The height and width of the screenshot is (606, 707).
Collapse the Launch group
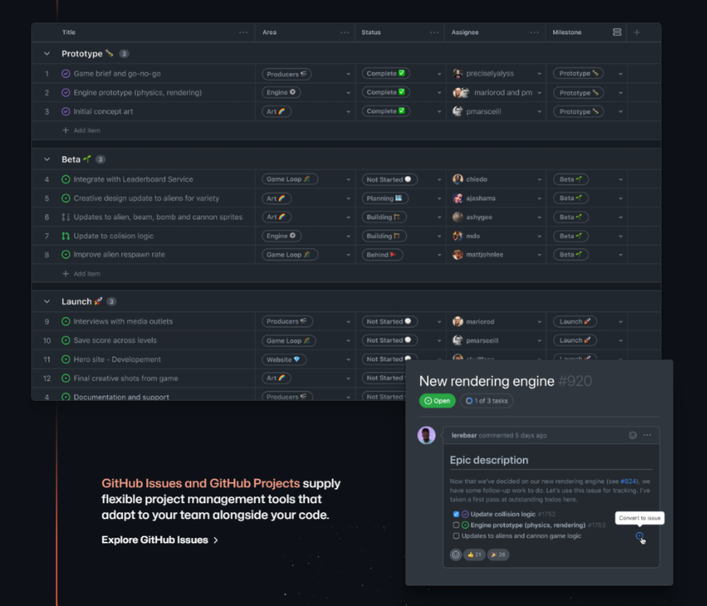click(47, 301)
